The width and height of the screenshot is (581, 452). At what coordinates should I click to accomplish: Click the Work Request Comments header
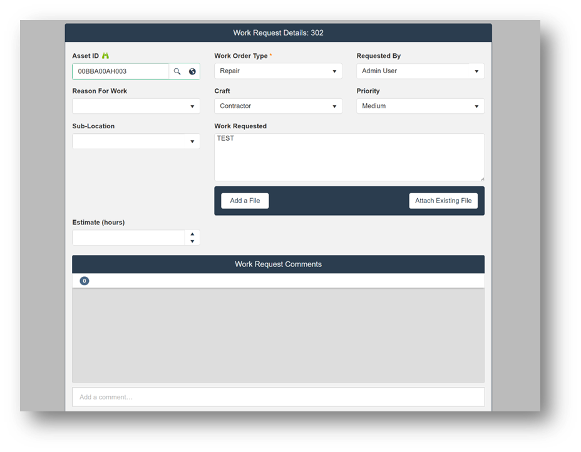pos(278,264)
